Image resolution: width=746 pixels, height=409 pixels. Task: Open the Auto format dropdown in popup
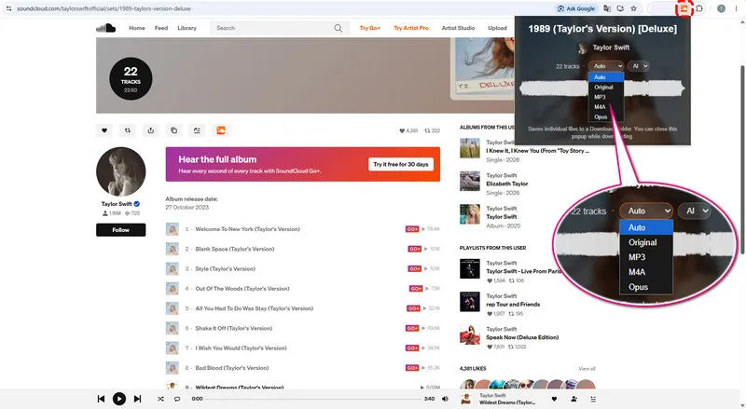point(605,66)
